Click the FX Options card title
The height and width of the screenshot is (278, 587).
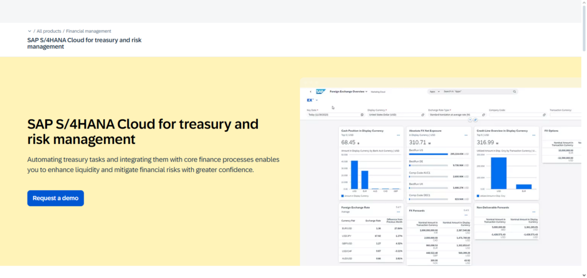pyautogui.click(x=551, y=131)
